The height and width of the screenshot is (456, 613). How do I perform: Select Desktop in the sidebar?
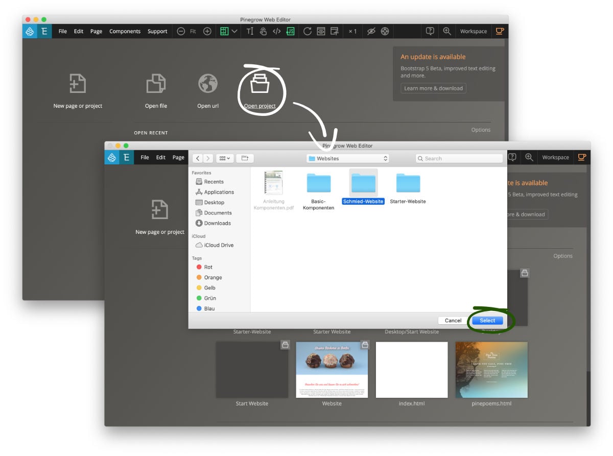pyautogui.click(x=210, y=202)
